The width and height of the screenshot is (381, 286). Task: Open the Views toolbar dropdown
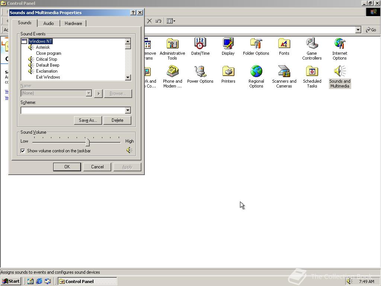coord(171,21)
